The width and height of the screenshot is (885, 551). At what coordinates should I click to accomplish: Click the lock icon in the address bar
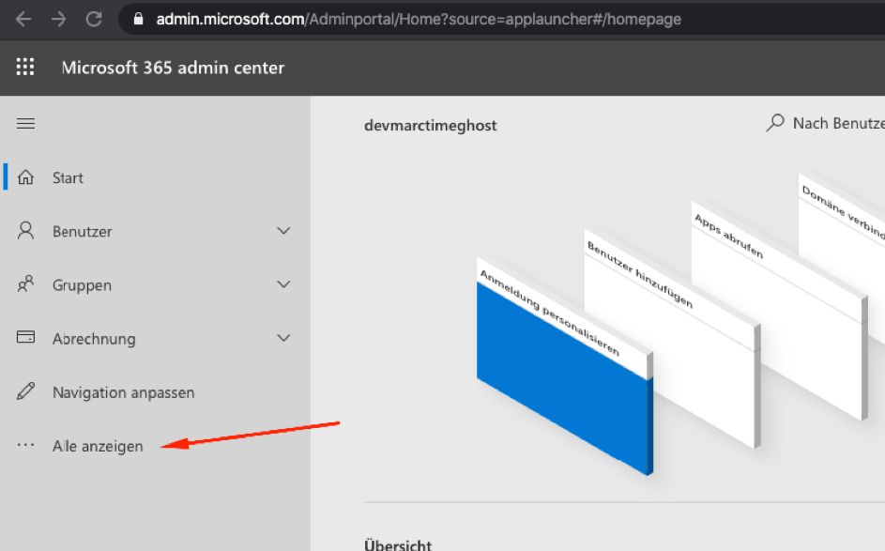pyautogui.click(x=138, y=19)
